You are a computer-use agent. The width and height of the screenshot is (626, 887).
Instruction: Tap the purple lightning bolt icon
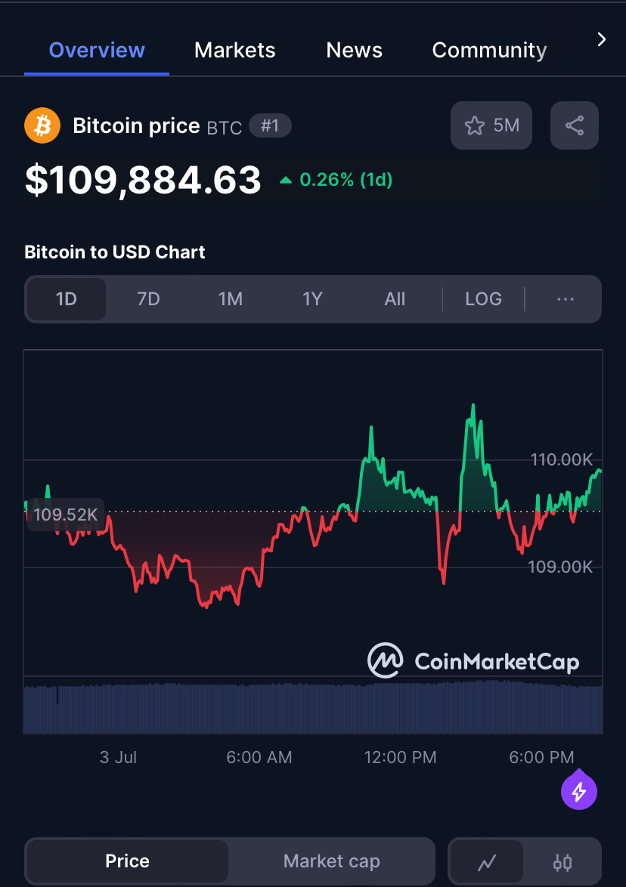[x=579, y=790]
